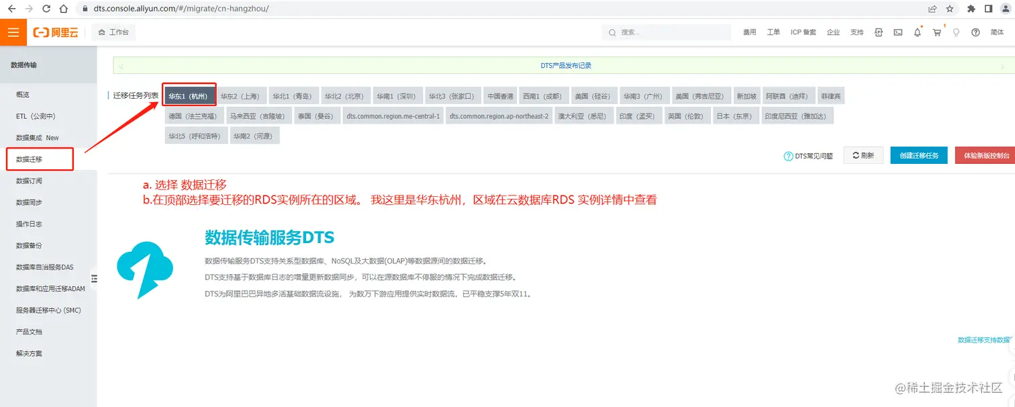Open the notifications bell
1015x407 pixels.
[918, 32]
